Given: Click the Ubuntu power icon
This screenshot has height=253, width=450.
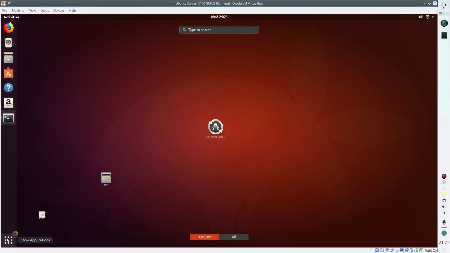Looking at the screenshot, I should pyautogui.click(x=427, y=17).
